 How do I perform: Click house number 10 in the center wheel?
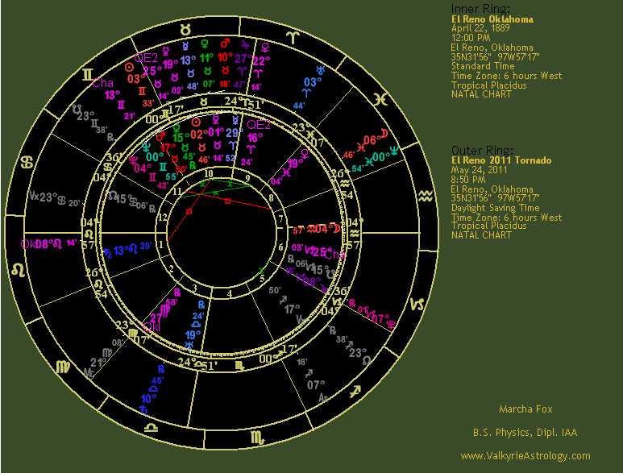(207, 173)
